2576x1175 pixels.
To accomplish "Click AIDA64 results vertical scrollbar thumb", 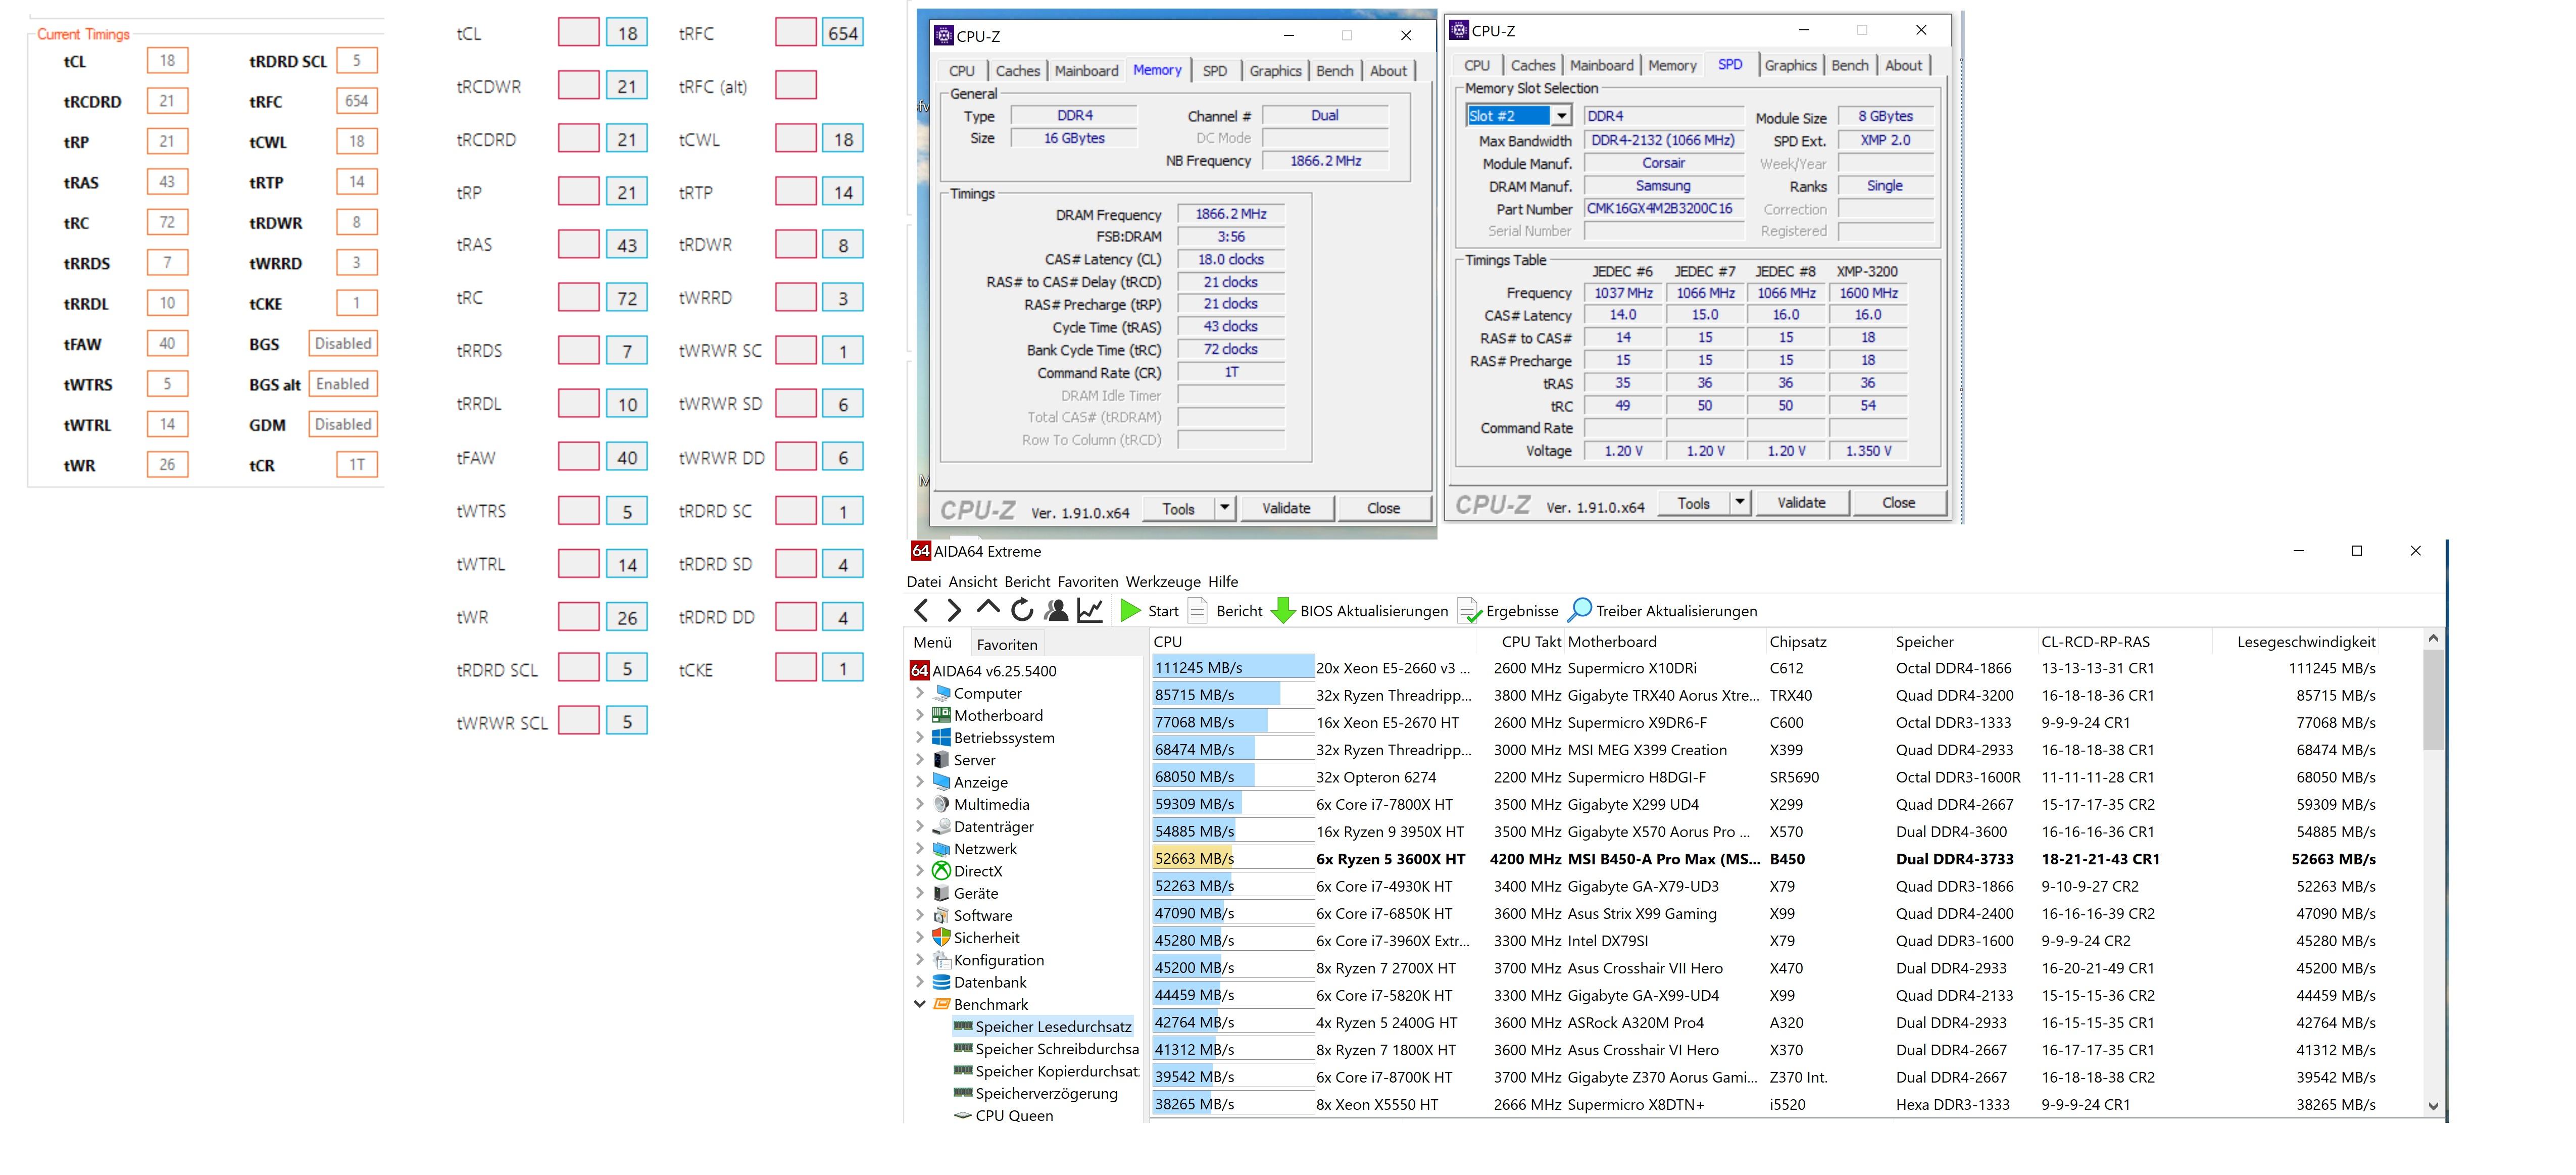I will 2433,699.
